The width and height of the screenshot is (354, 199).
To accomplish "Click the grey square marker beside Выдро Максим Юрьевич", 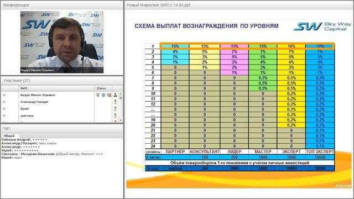I will click(x=4, y=95).
